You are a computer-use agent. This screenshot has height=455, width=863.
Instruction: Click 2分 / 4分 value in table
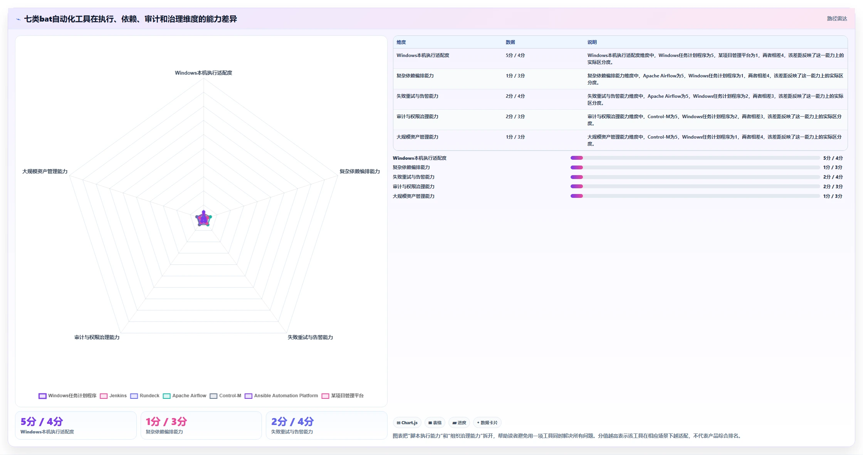pyautogui.click(x=515, y=96)
